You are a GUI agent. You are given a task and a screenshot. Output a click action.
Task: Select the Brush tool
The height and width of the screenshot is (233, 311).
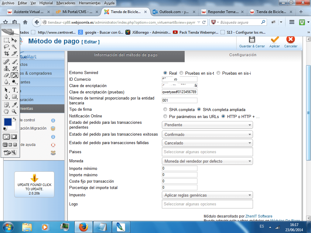pyautogui.click(x=14, y=62)
